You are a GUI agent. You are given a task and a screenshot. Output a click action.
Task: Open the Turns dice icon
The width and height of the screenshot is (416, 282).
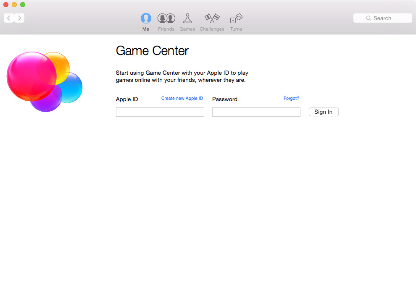(236, 18)
